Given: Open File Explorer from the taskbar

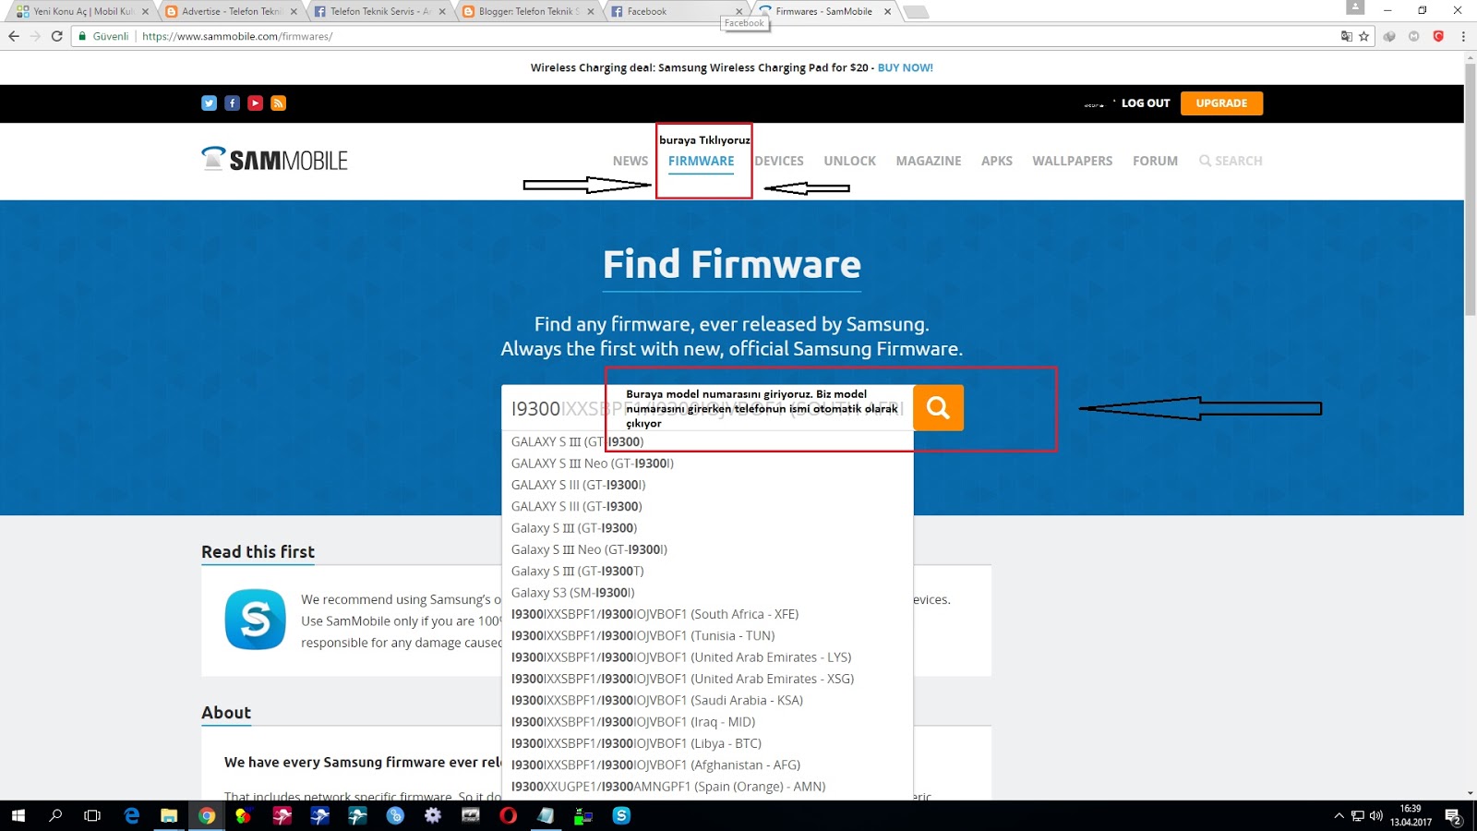Looking at the screenshot, I should coord(169,815).
